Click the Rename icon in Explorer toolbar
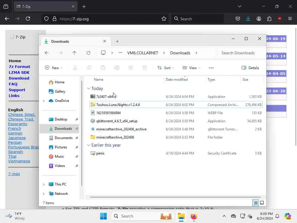This screenshot has height=223, width=297. pos(117,68)
